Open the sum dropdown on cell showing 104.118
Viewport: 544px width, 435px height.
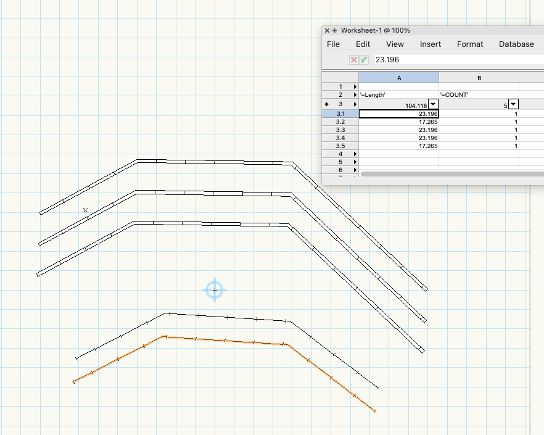coord(434,104)
